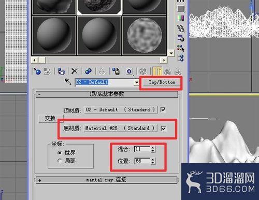
Task: Select the 世界 (World) coordinates radio
Action: pos(60,153)
